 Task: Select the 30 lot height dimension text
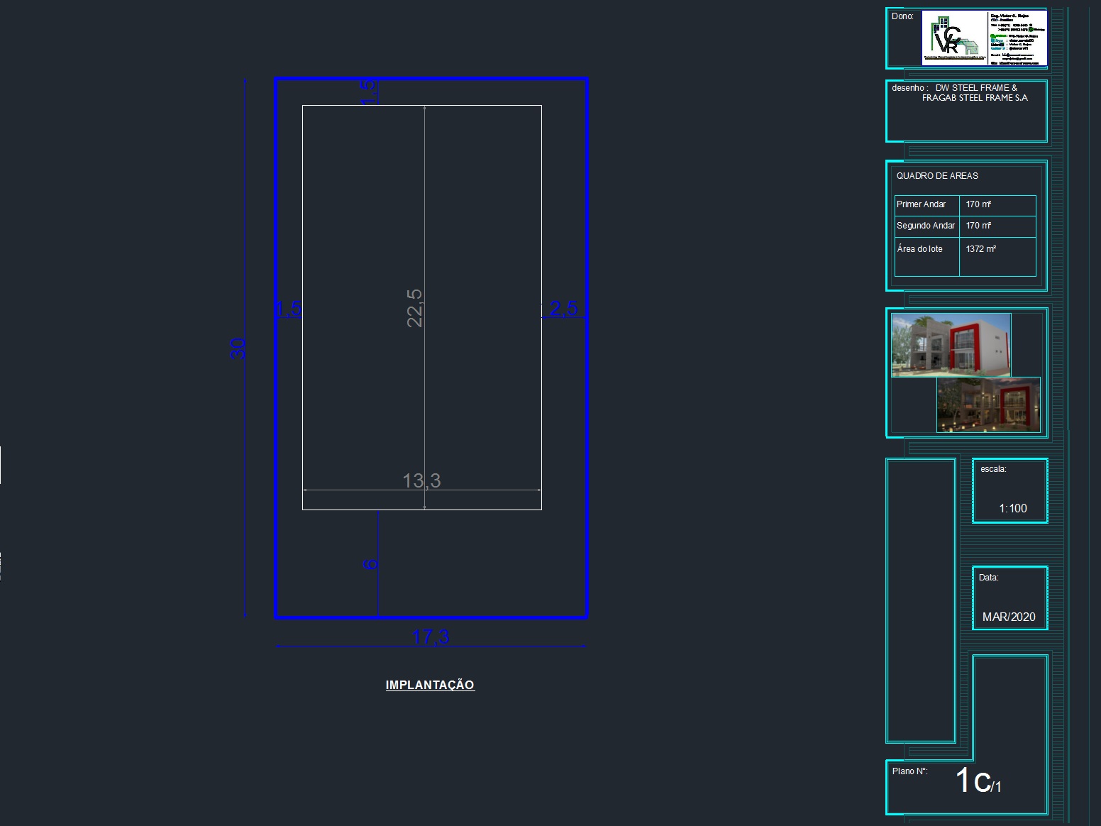[x=238, y=348]
